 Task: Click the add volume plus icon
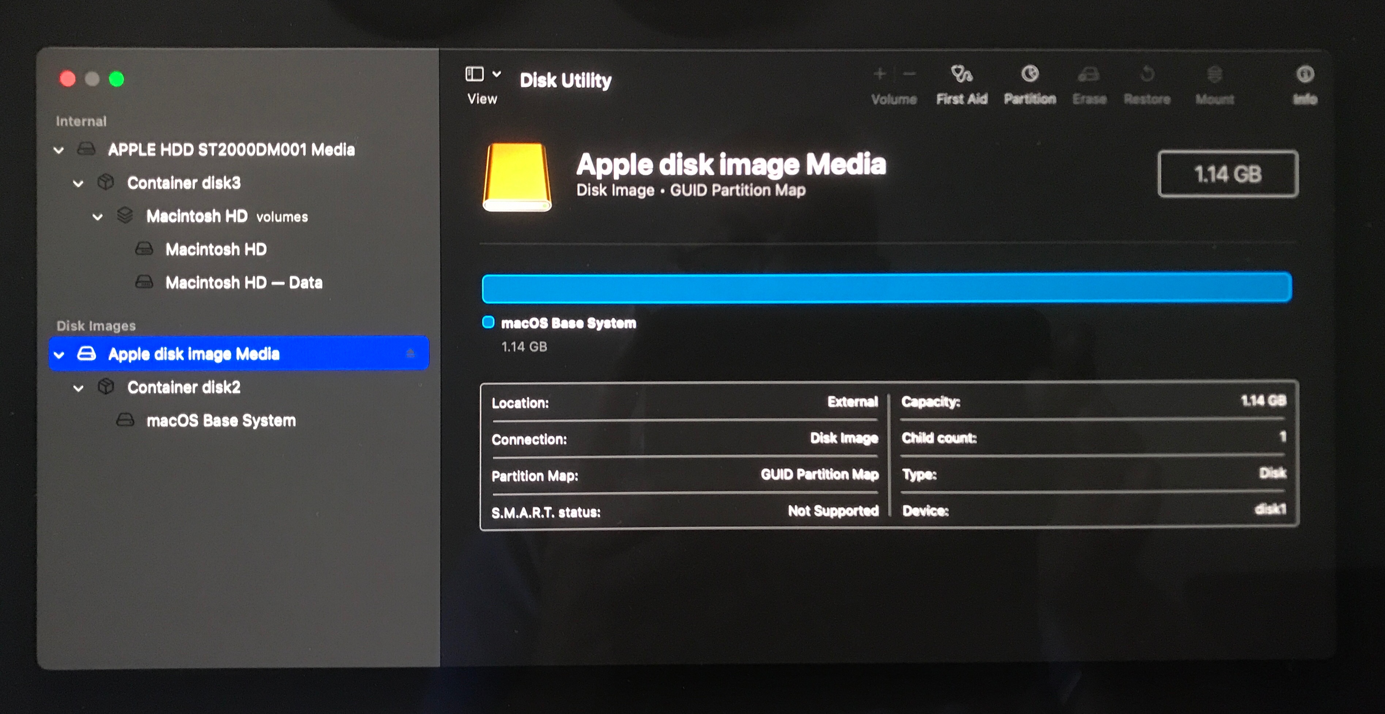click(880, 74)
